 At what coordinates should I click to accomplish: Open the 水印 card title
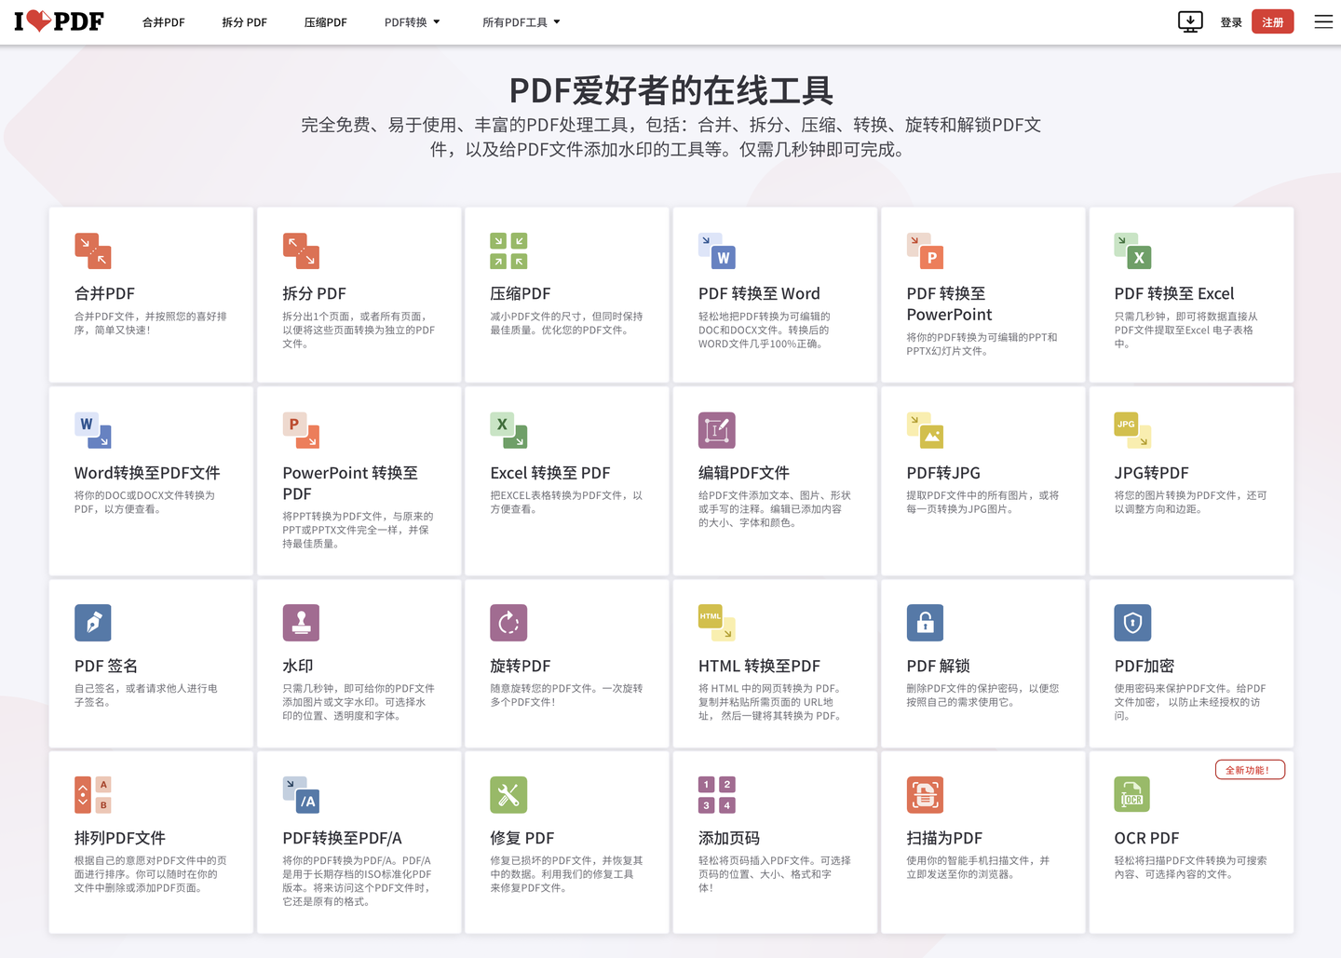click(x=298, y=666)
